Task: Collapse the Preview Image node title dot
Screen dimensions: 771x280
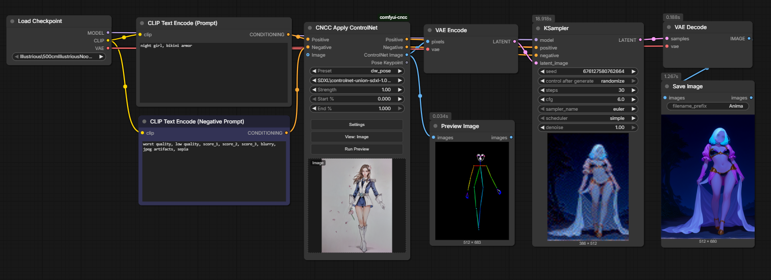Action: click(x=436, y=126)
